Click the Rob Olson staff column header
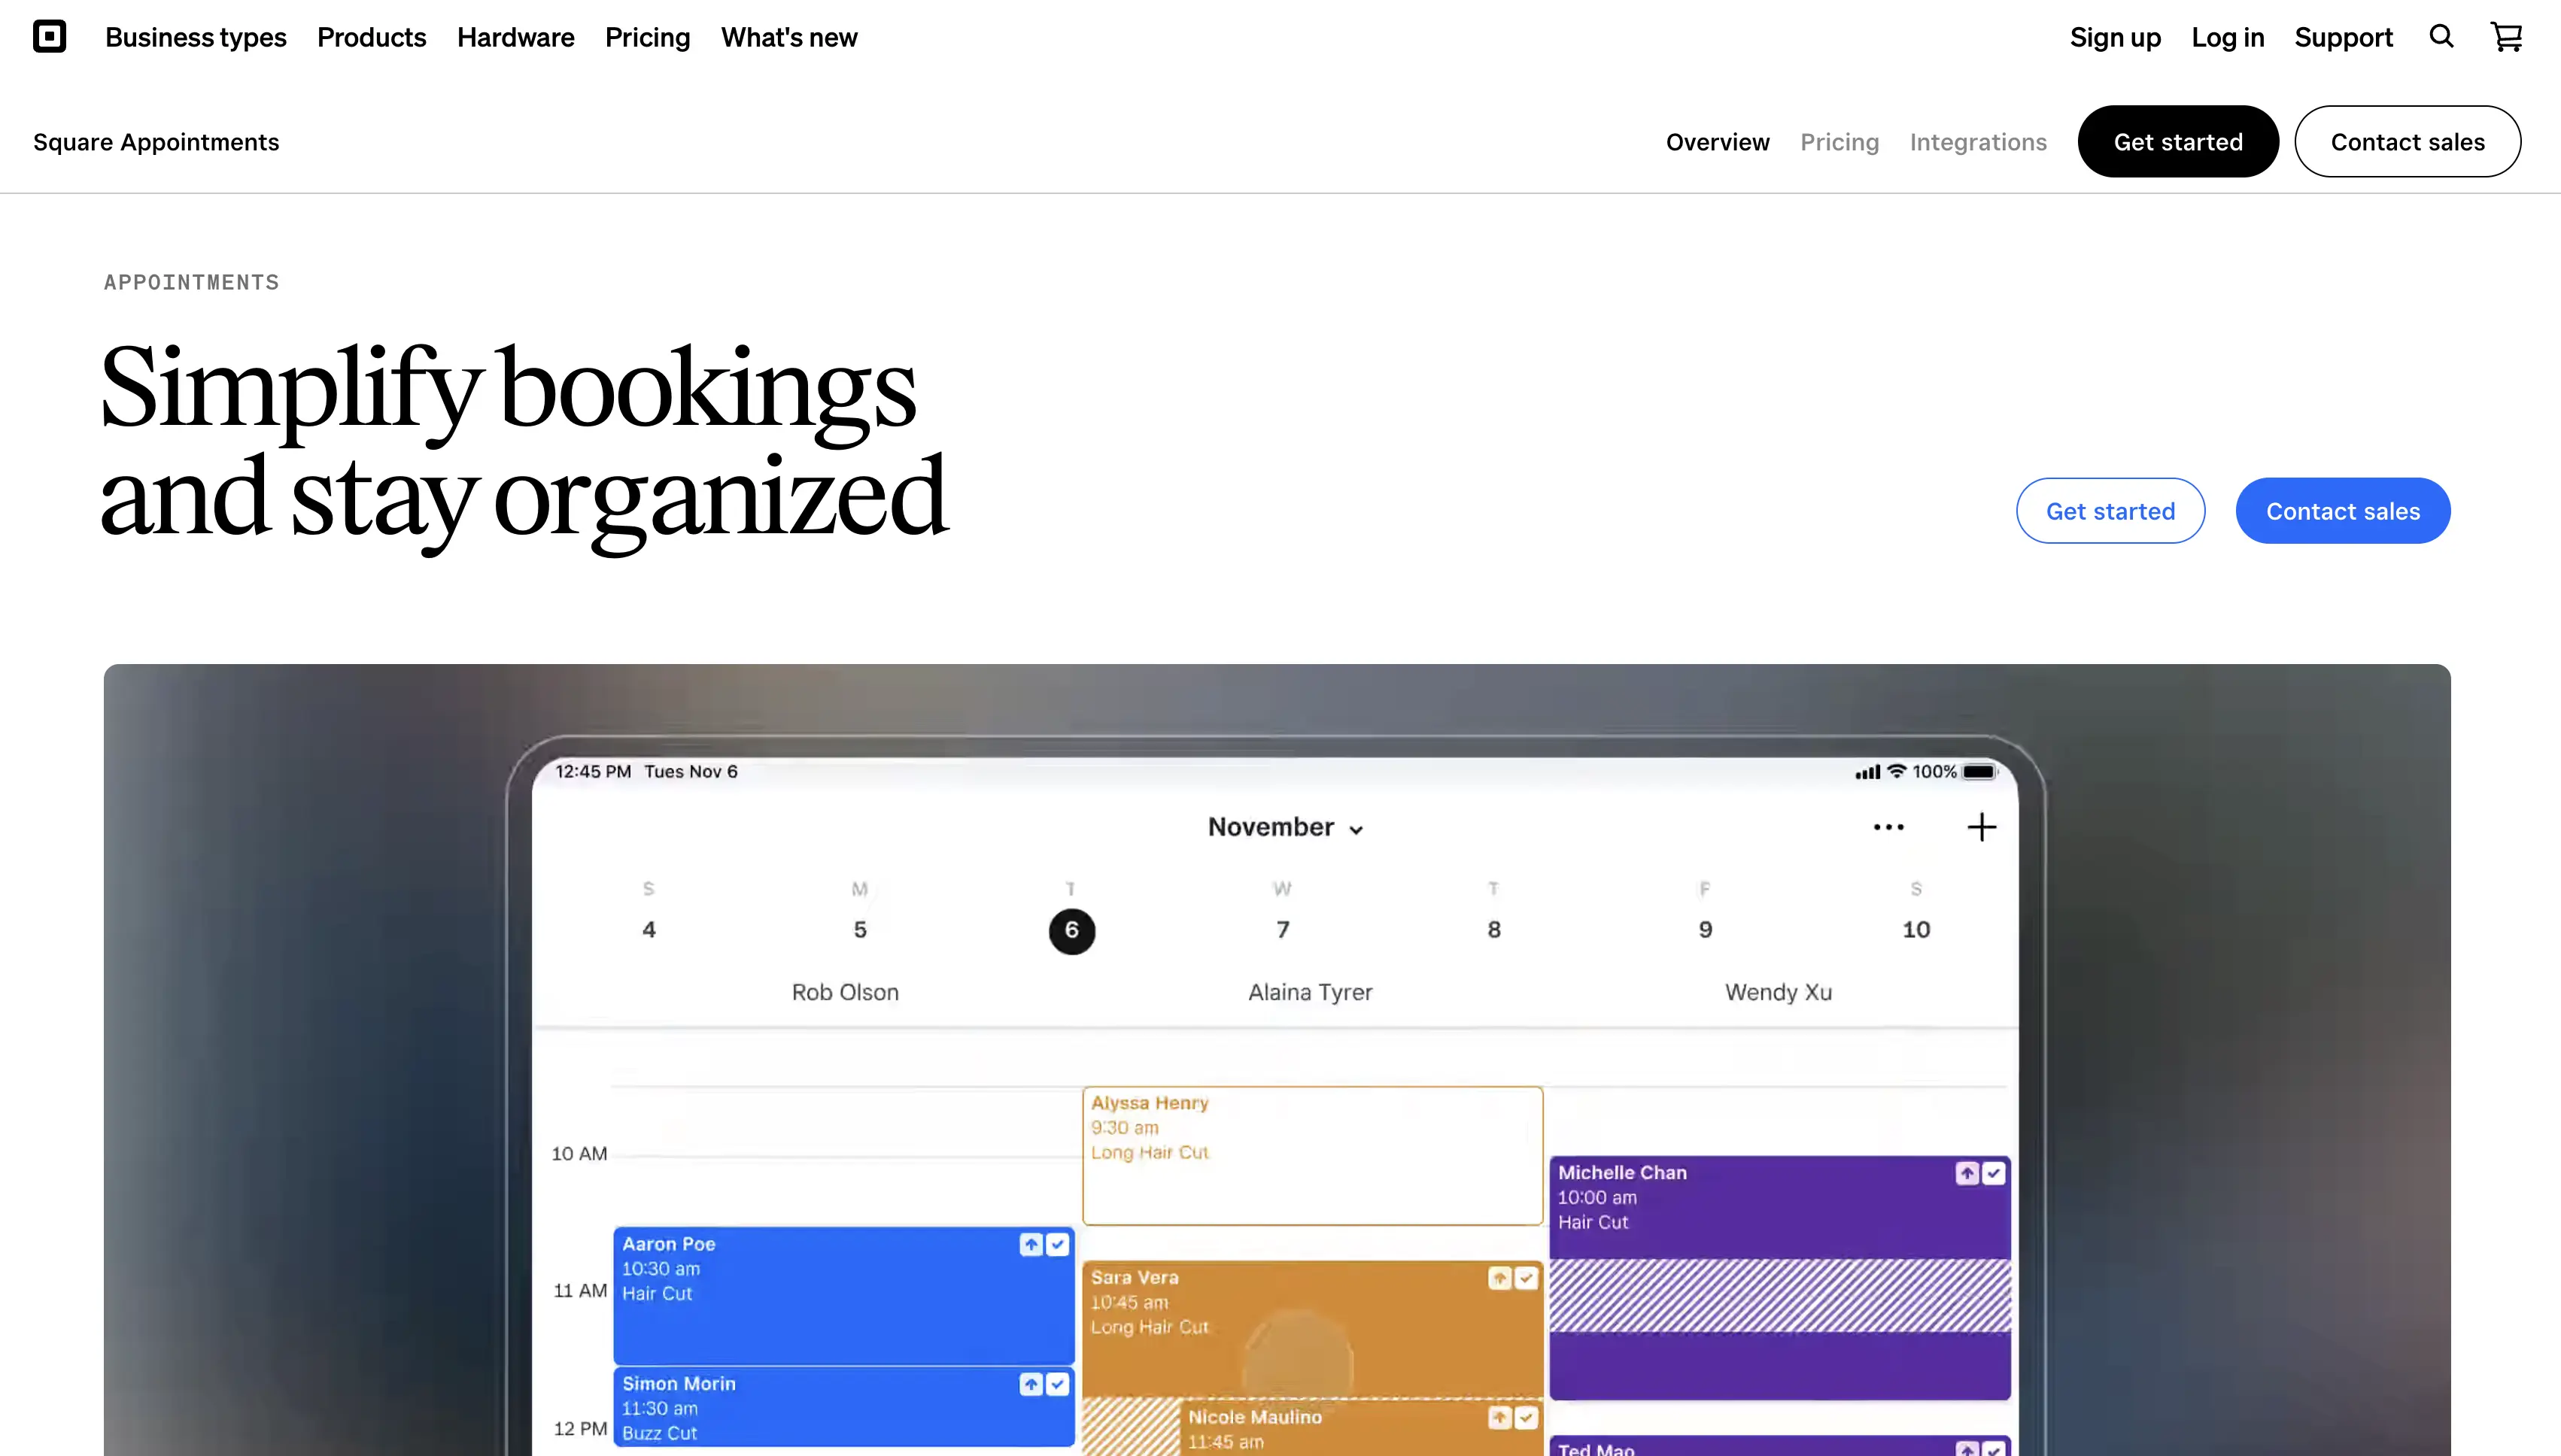The height and width of the screenshot is (1456, 2561). (x=846, y=992)
